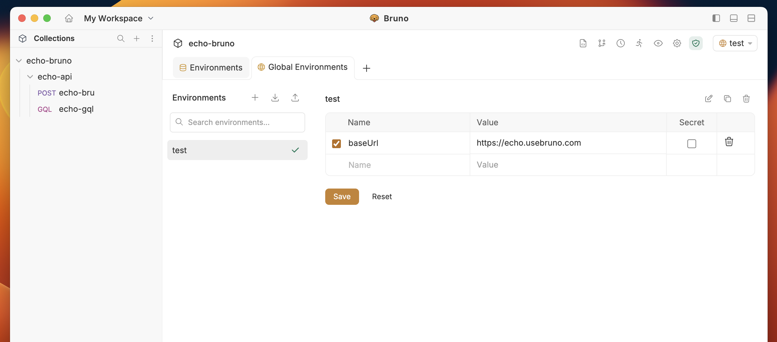Click the git branch icon in toolbar

point(602,43)
